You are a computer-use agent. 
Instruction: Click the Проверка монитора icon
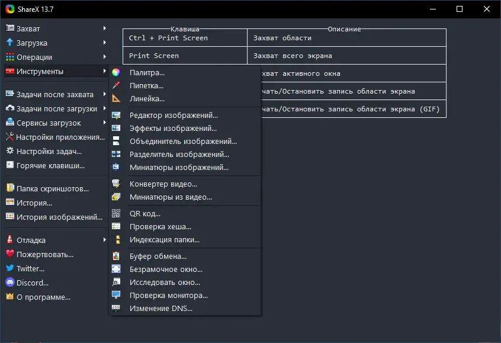[x=116, y=296]
